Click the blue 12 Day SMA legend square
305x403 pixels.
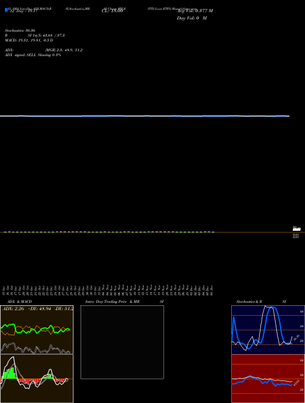tap(6, 10)
